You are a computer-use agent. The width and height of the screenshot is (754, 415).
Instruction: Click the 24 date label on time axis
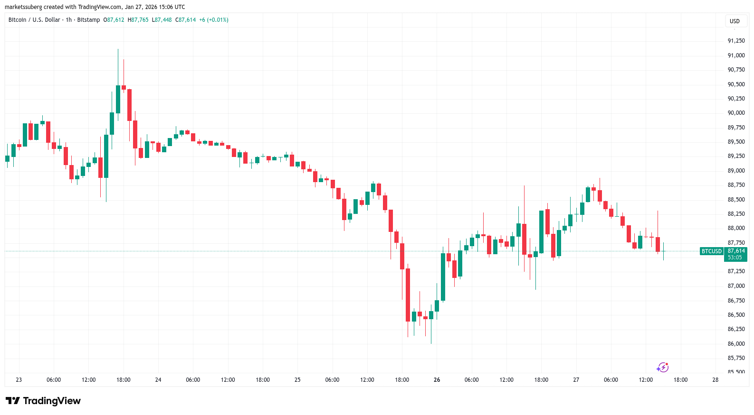158,380
